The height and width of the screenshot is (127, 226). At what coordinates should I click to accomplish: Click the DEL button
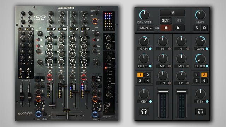[178, 20]
